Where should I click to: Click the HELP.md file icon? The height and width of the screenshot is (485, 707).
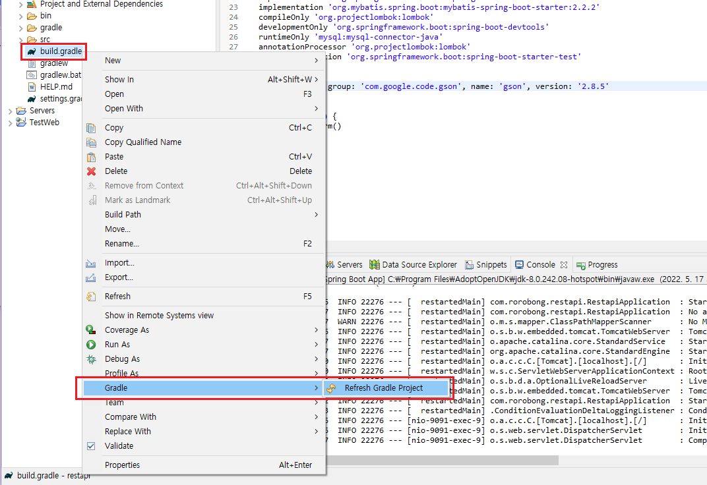[32, 87]
